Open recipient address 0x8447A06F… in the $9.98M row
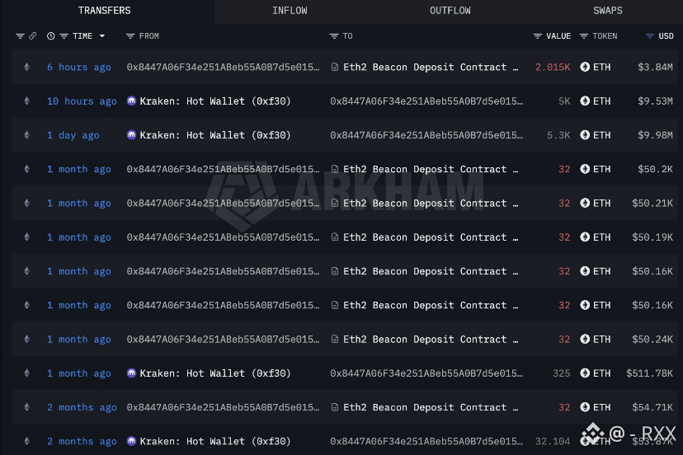 pyautogui.click(x=426, y=135)
